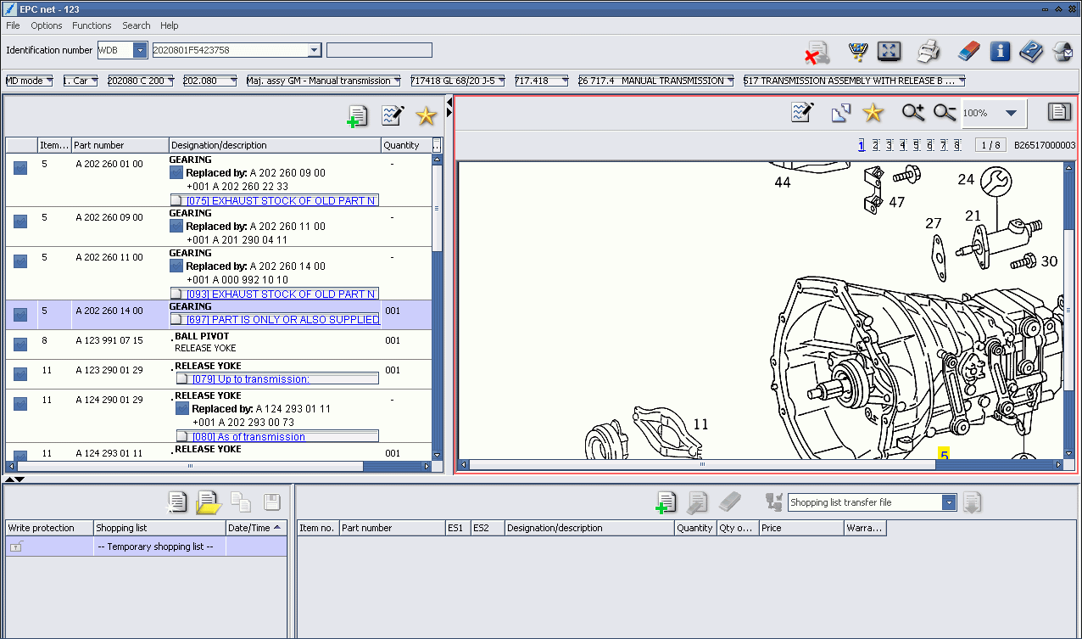Viewport: 1082px width, 639px height.
Task: Click the identification number input field
Action: [230, 50]
